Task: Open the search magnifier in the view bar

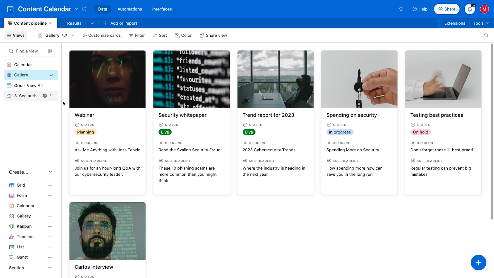Action: point(486,36)
